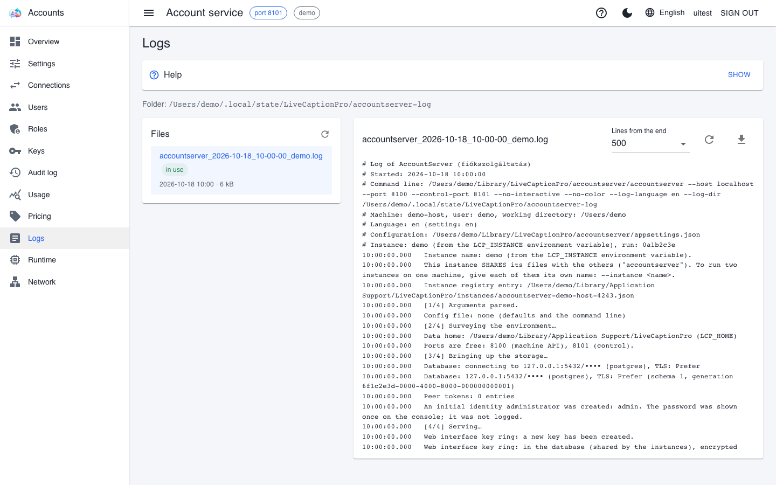
Task: Click the demo instance chip
Action: click(x=307, y=13)
